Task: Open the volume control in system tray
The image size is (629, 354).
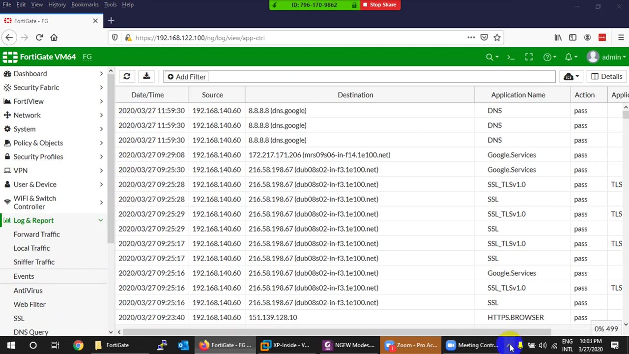Action: [x=543, y=345]
